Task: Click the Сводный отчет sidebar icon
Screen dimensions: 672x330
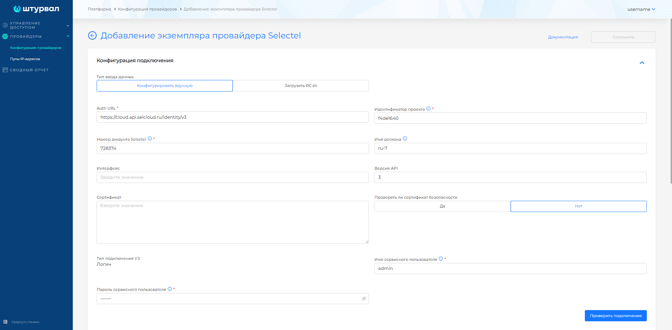Action: [x=5, y=70]
